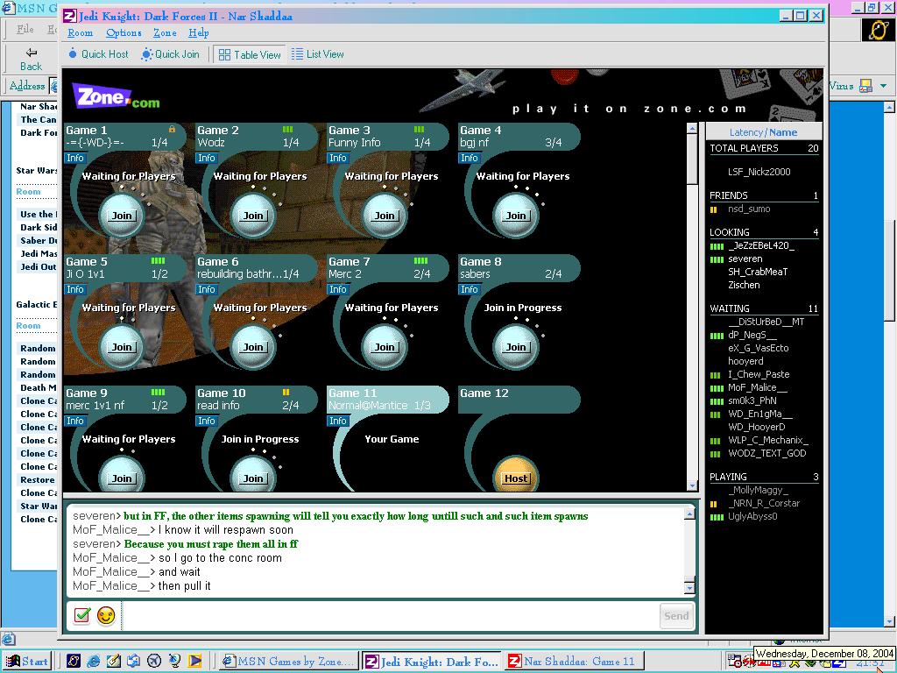Image resolution: width=897 pixels, height=673 pixels.
Task: Join Game 8 sabers in progress
Action: coord(515,347)
